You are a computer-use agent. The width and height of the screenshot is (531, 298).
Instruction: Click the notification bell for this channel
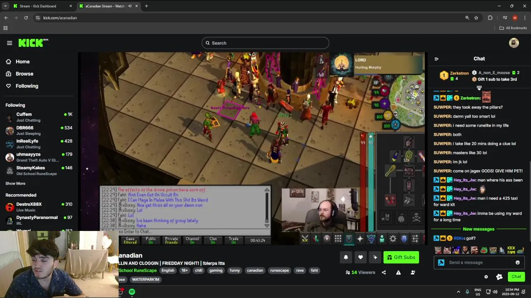(x=346, y=257)
